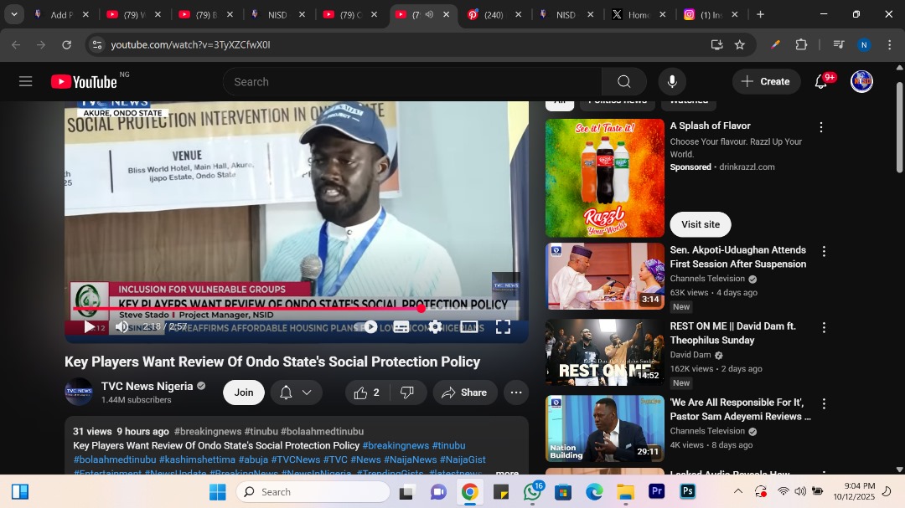
Task: Click the Windows taskbar search box
Action: click(313, 492)
